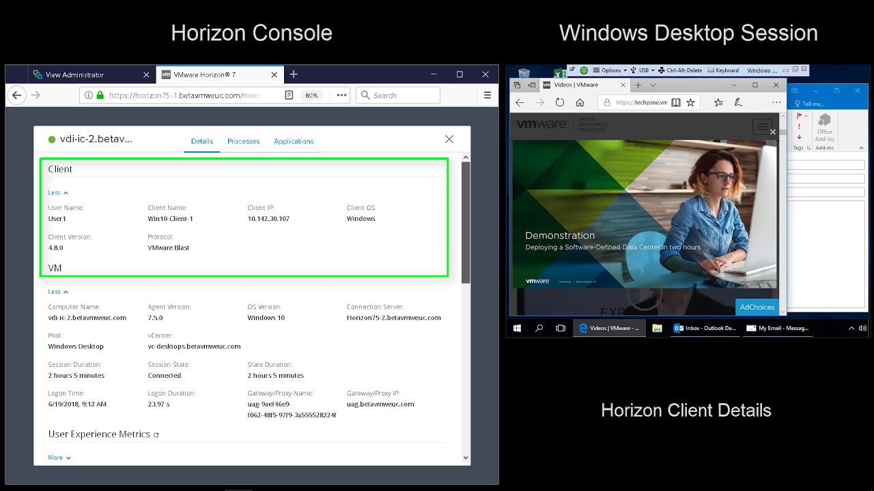874x491 pixels.
Task: Open Edge add notes pen icon
Action: pyautogui.click(x=738, y=102)
